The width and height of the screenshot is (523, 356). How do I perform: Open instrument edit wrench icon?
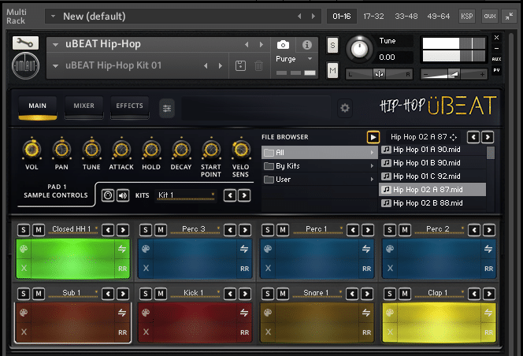click(x=25, y=43)
